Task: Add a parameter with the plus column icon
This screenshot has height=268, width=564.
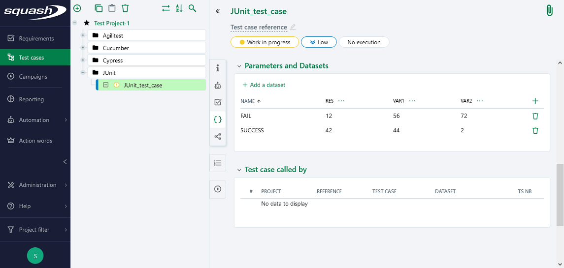Action: [x=535, y=101]
